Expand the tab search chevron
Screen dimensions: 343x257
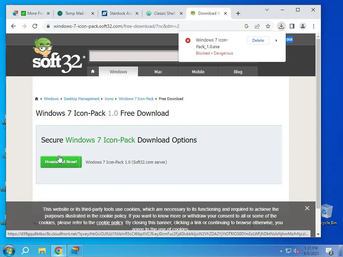point(267,10)
